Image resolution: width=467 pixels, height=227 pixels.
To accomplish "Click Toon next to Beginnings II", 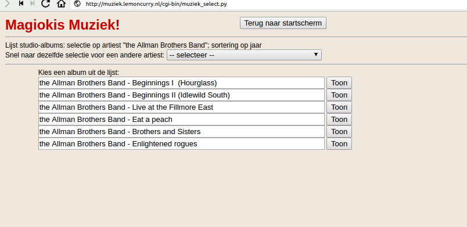I will [x=339, y=95].
